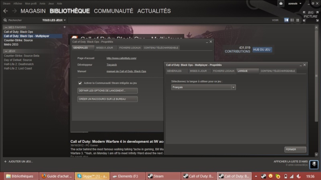Open the Steam taskbar window

[x=163, y=176]
